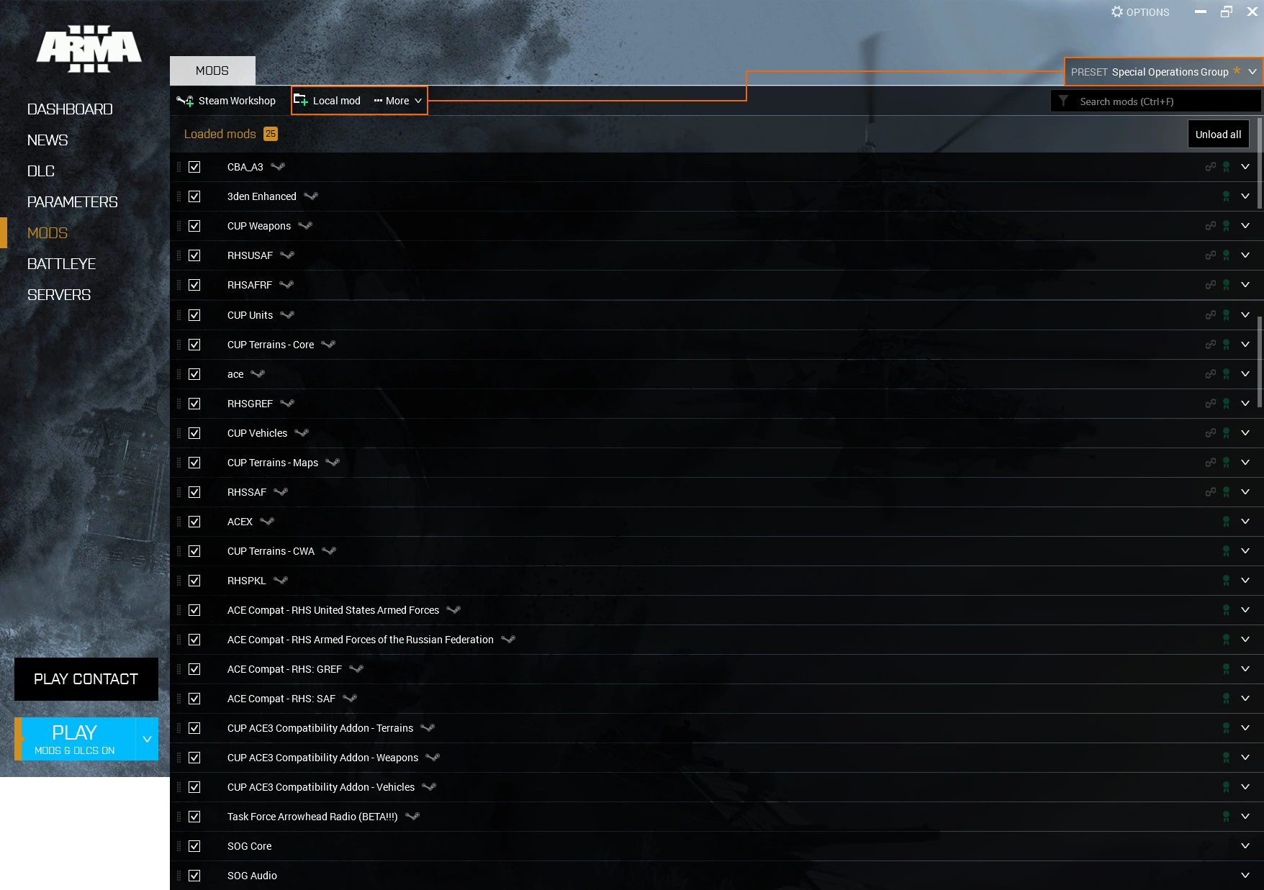
Task: Click the Arma 3 logo
Action: tap(89, 49)
